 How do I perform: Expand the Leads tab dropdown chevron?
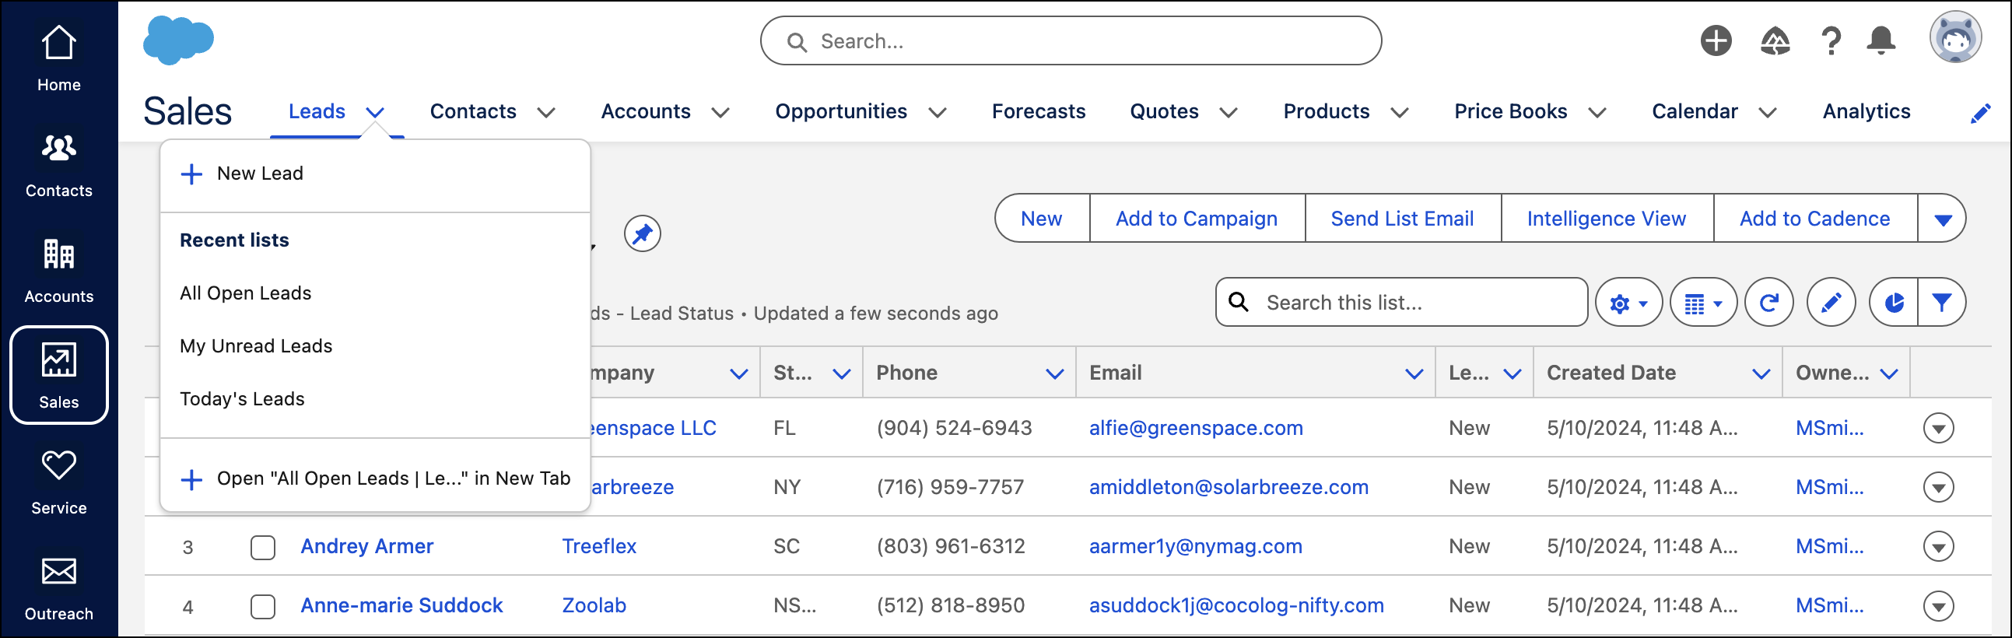point(376,113)
